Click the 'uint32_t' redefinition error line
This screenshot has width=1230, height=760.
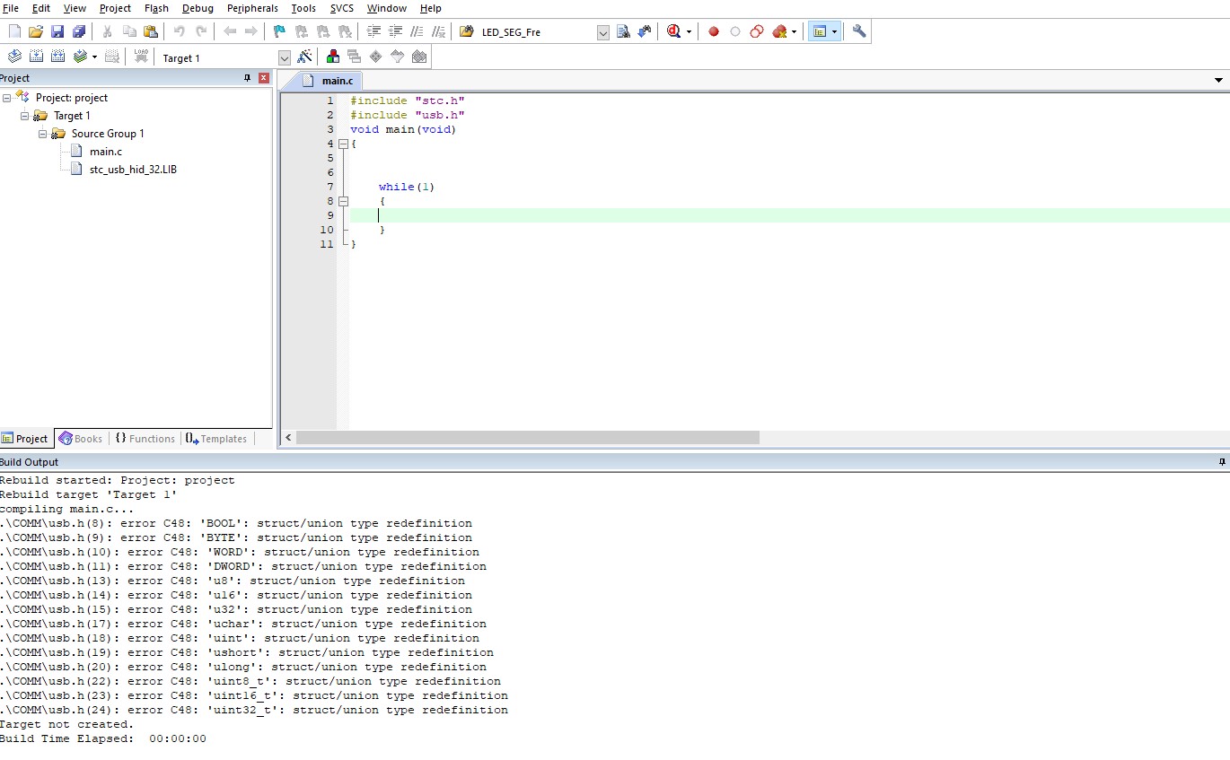(254, 710)
